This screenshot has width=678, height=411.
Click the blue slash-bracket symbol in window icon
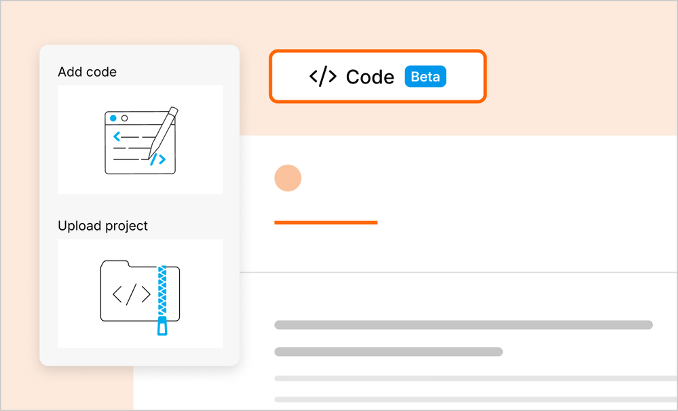click(x=157, y=160)
